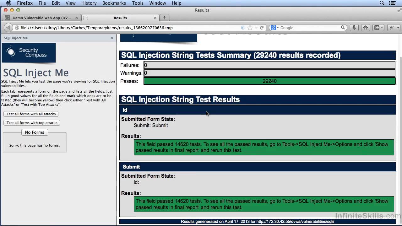Viewport: 402px width, 226px height.
Task: Click Submit field's green passed tests message
Action: [x=264, y=204]
